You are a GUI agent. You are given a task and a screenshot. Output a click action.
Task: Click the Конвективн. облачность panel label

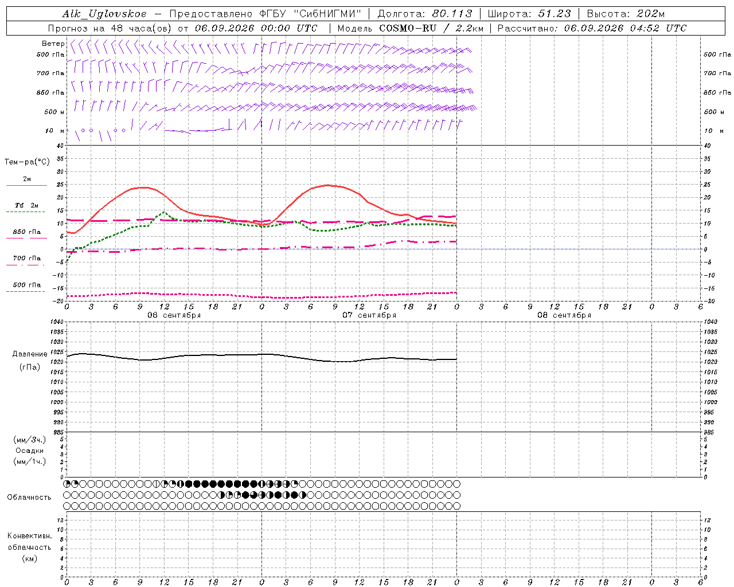tap(29, 547)
